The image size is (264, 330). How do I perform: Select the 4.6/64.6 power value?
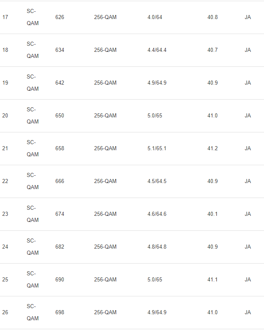pyautogui.click(x=157, y=214)
